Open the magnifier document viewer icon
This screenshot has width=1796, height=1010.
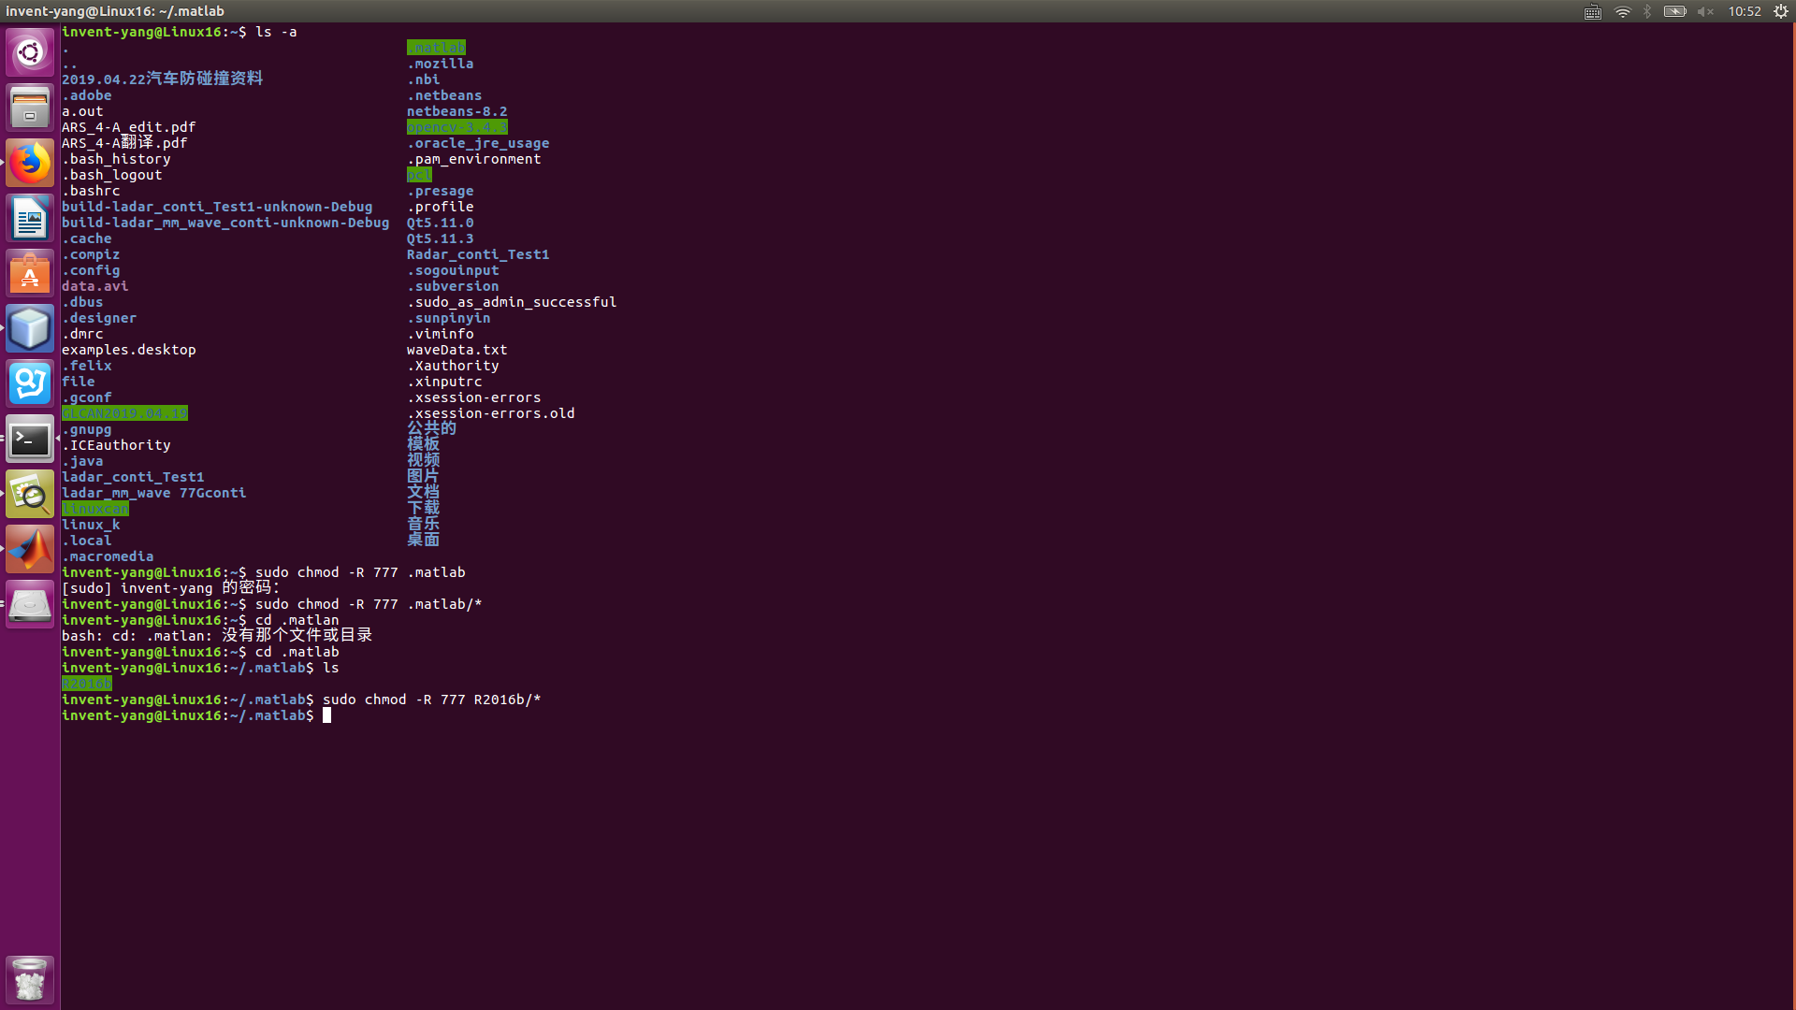coord(30,494)
